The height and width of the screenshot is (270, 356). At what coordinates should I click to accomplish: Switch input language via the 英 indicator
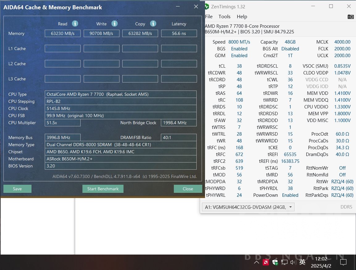(x=302, y=262)
